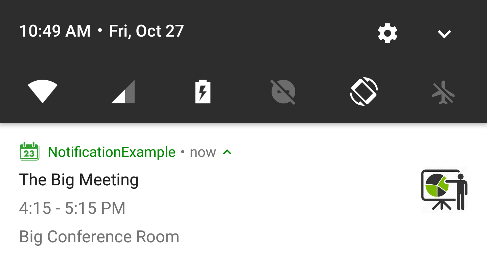Toggle Wi-Fi quick setting

click(43, 91)
